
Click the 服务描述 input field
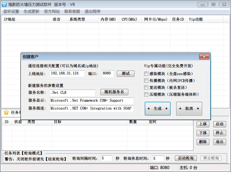(x=92, y=108)
